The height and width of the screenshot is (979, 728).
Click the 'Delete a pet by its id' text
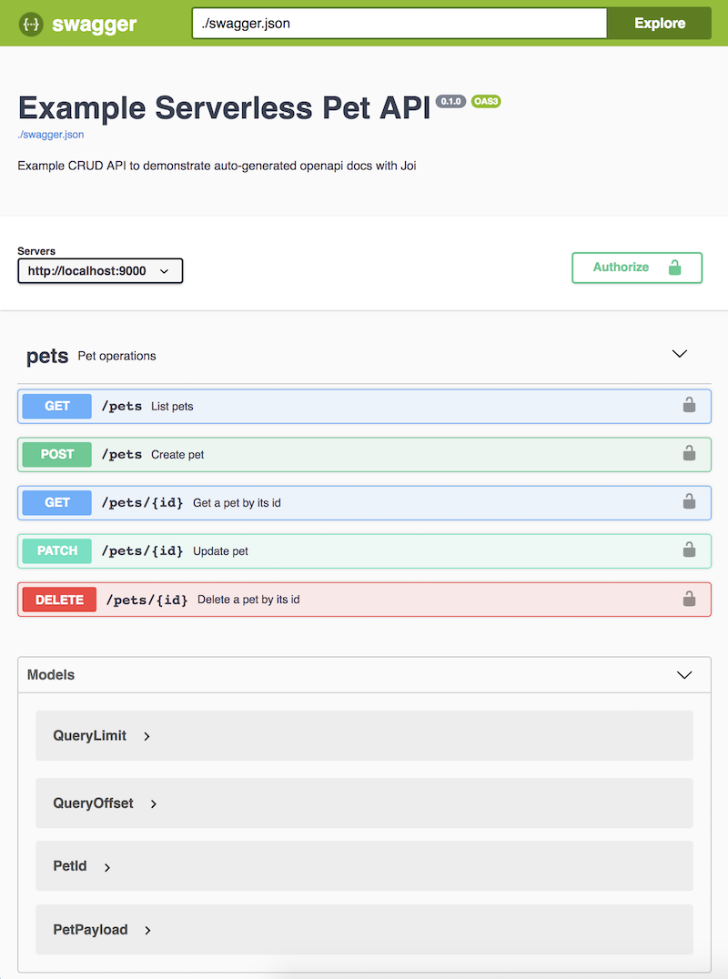[248, 600]
